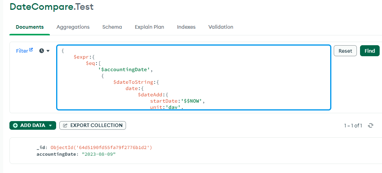This screenshot has width=382, height=173.
Task: Click the export icon on EXPORT COLLECTION
Action: point(65,125)
